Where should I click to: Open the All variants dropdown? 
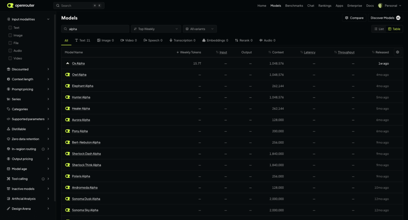click(200, 29)
